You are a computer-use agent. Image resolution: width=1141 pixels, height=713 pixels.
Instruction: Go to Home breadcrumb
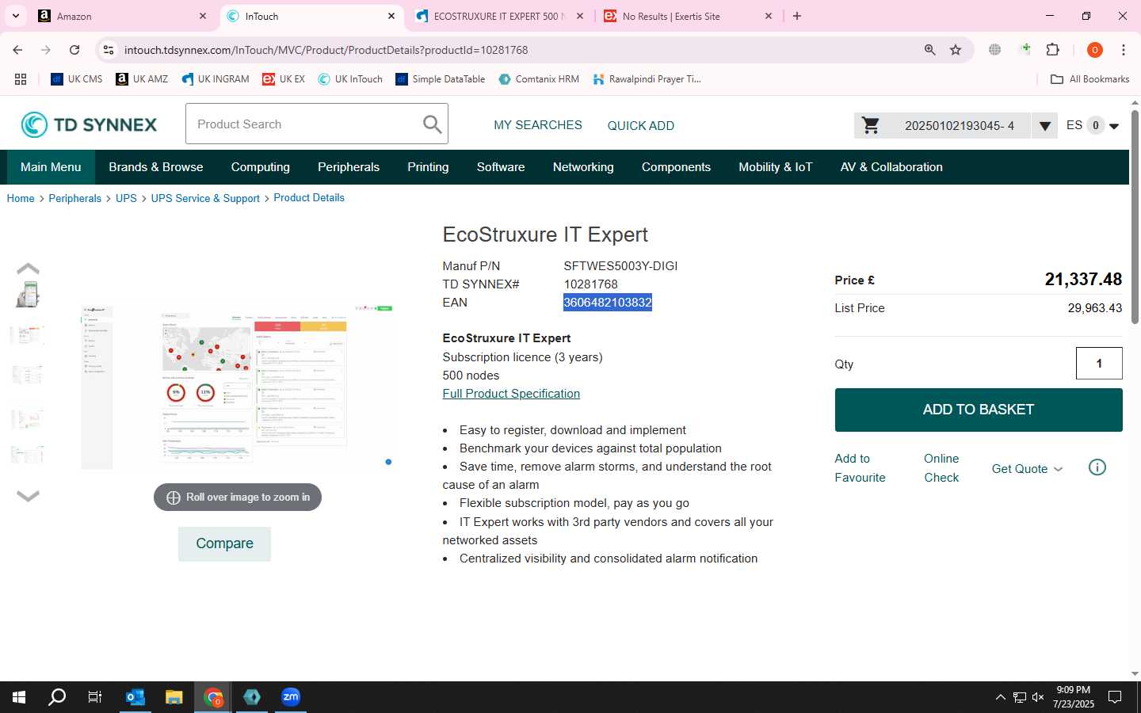(21, 198)
